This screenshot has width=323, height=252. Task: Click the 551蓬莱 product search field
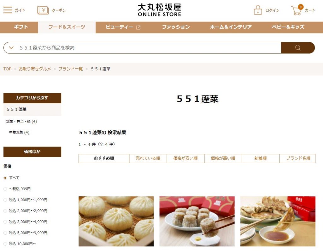(x=150, y=48)
